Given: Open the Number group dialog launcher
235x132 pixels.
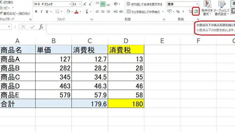Looking at the screenshot, I should 198,19.
